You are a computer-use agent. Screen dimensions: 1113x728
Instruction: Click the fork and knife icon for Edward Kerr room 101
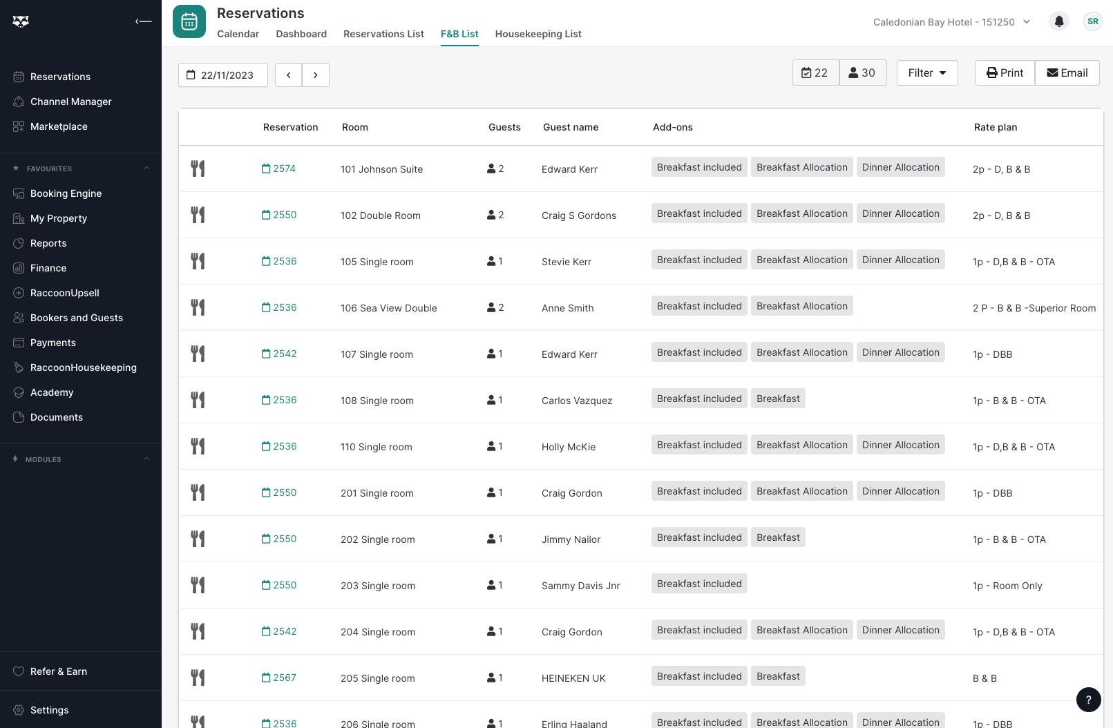(x=198, y=169)
